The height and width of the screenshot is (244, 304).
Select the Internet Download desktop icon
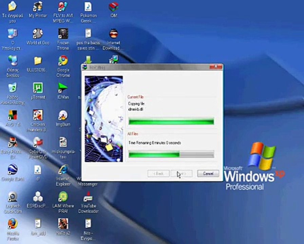click(x=113, y=34)
